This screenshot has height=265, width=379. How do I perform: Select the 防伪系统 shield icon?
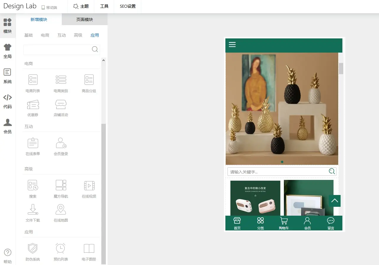33,249
